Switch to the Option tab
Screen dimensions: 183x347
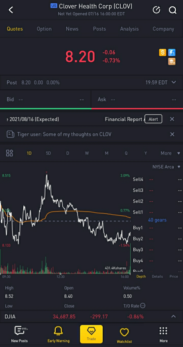(44, 29)
